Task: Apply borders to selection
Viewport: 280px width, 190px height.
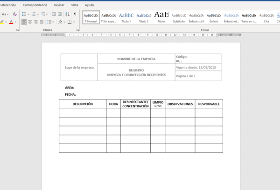Action: (x=70, y=22)
